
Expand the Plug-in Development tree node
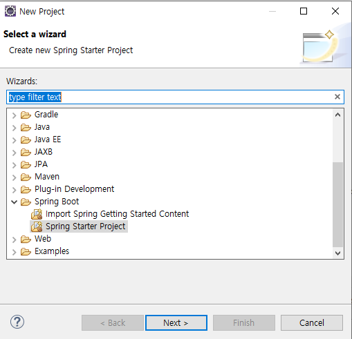point(15,190)
